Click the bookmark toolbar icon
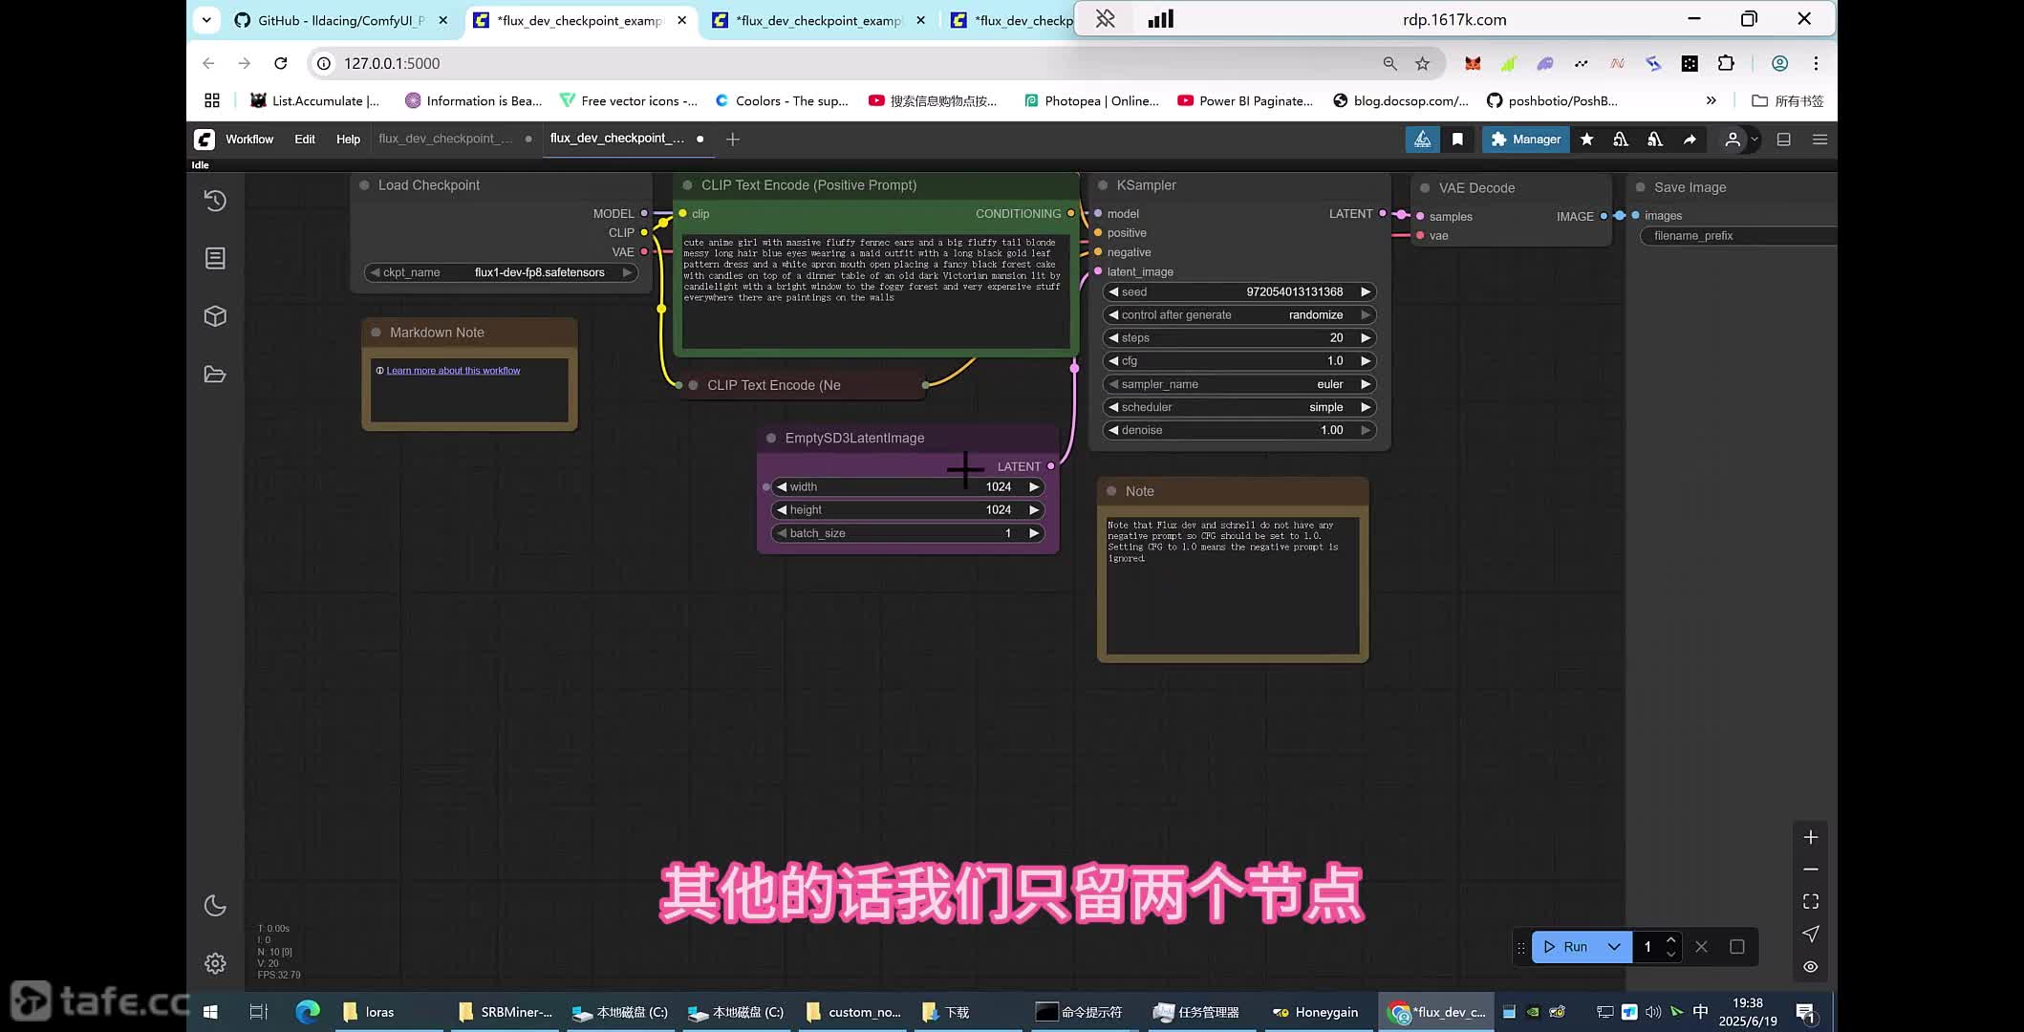The image size is (2024, 1032). [1457, 140]
